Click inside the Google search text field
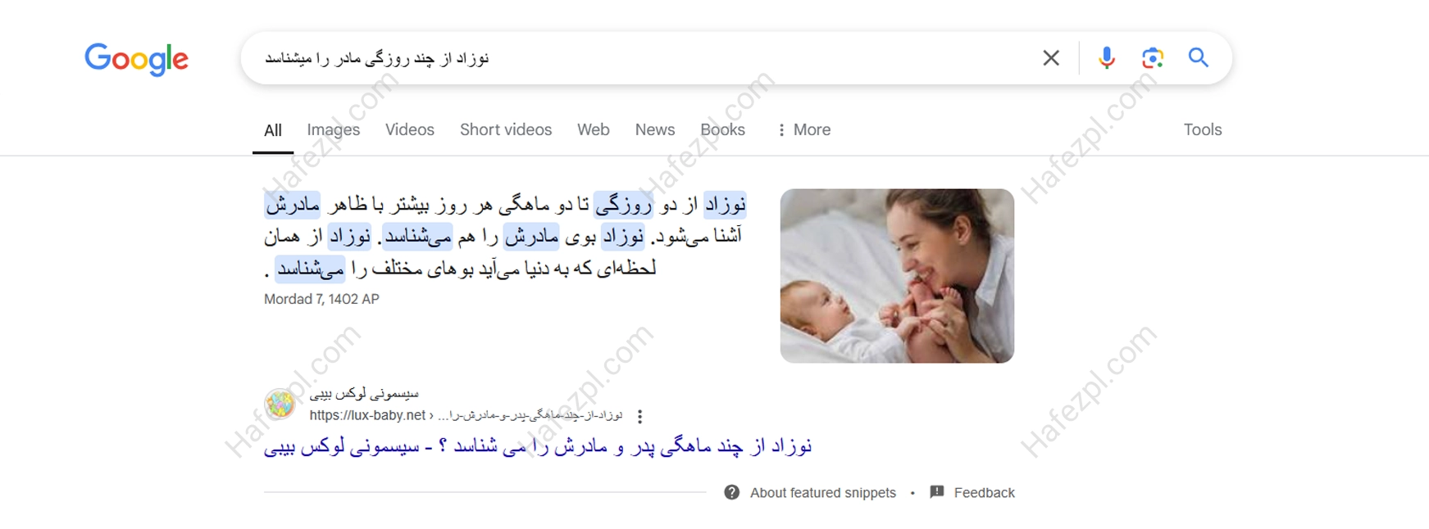1429x529 pixels. click(x=639, y=58)
